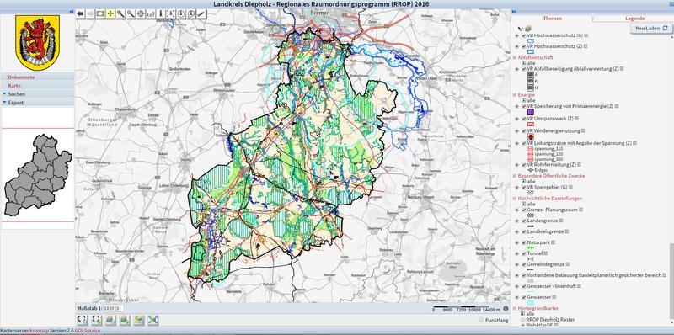Switch to the Legende tab
The height and width of the screenshot is (335, 674).
tap(635, 19)
